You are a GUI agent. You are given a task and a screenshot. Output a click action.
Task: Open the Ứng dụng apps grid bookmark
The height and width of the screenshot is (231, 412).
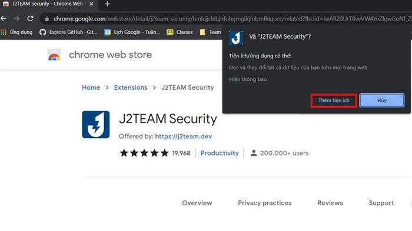[x=16, y=32]
